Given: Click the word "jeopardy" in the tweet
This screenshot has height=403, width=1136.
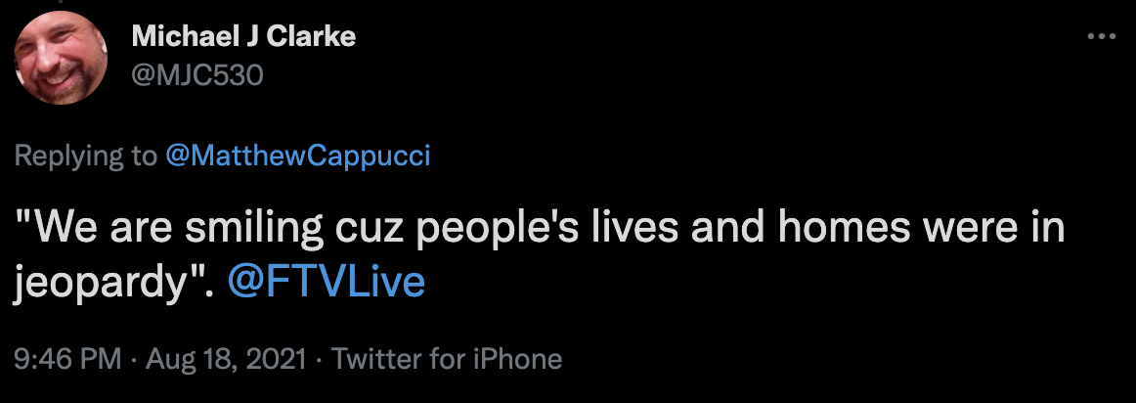Looking at the screenshot, I should (x=105, y=283).
